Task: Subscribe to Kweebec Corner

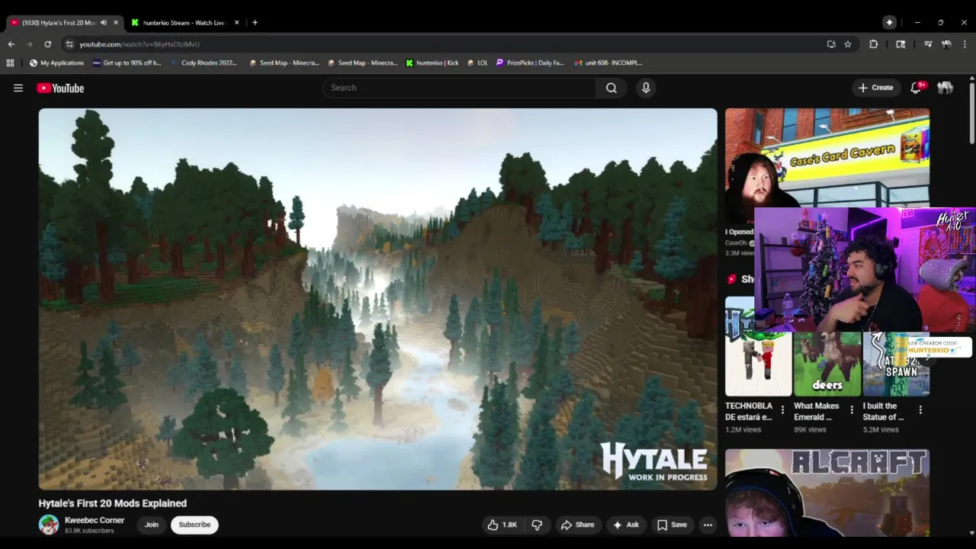Action: pyautogui.click(x=194, y=525)
